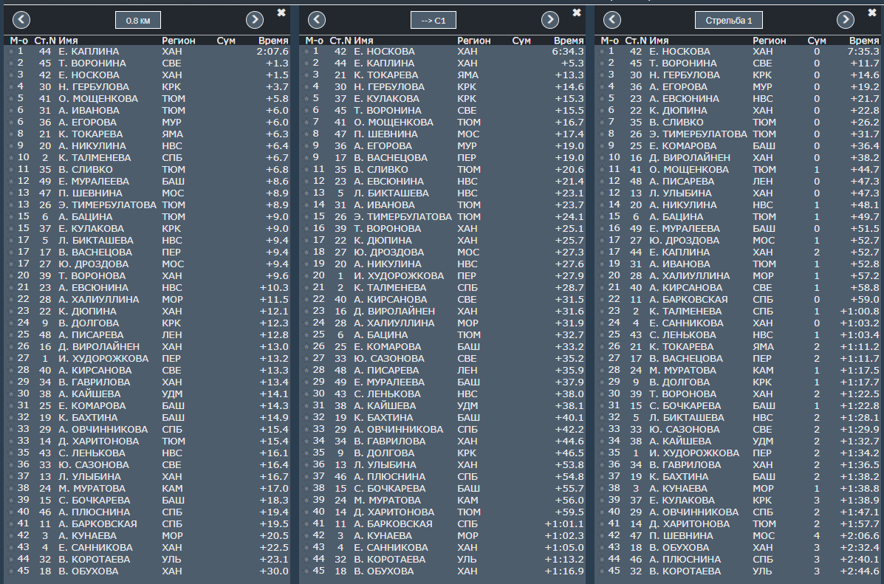Click previous arrow in --> C1 panel
Viewport: 884px width, 584px height.
click(317, 20)
